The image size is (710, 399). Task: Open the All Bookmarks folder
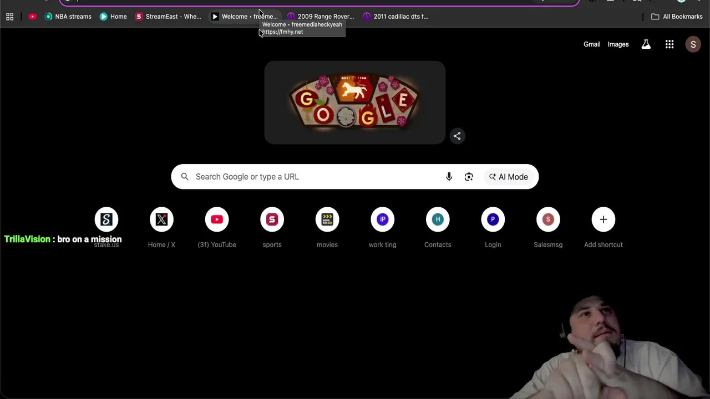(x=677, y=17)
